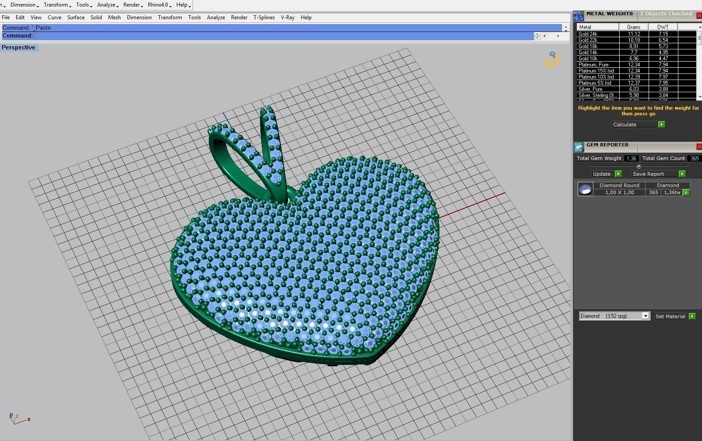Image resolution: width=702 pixels, height=441 pixels.
Task: Select the Silver, Pure row
Action: [x=636, y=89]
